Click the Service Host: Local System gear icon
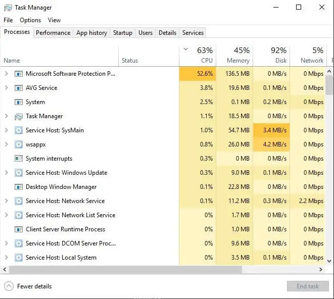The image size is (334, 299). coord(19,258)
